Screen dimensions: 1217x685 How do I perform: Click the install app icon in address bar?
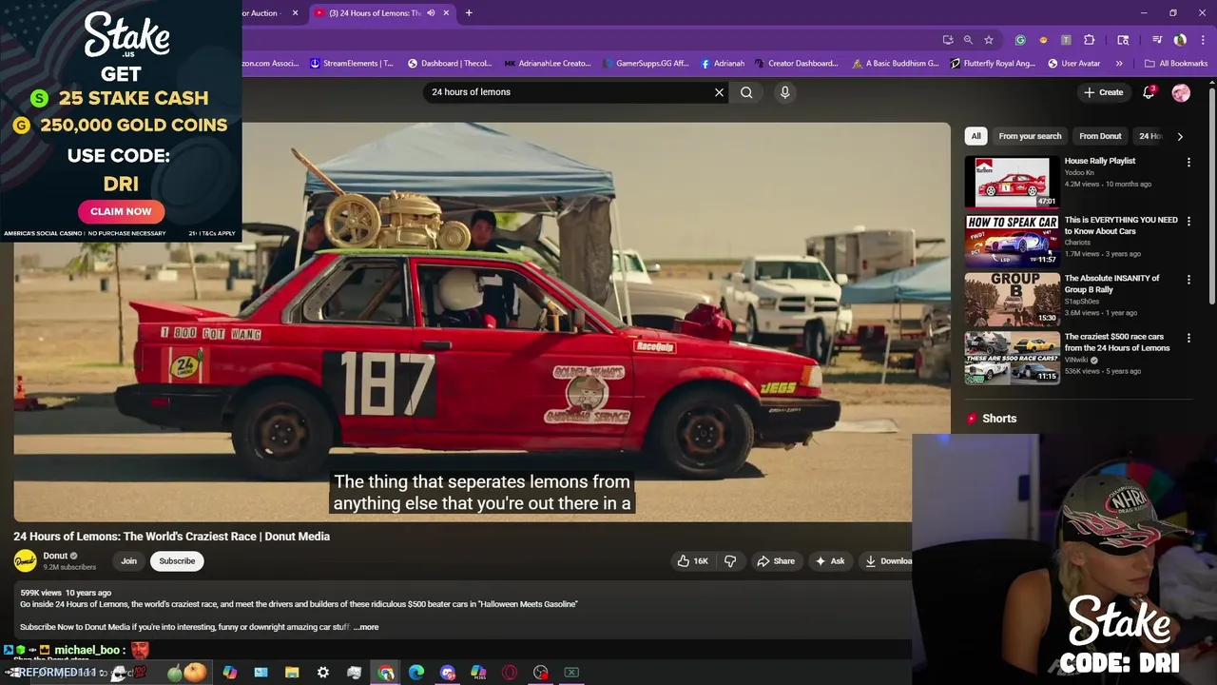click(x=948, y=40)
